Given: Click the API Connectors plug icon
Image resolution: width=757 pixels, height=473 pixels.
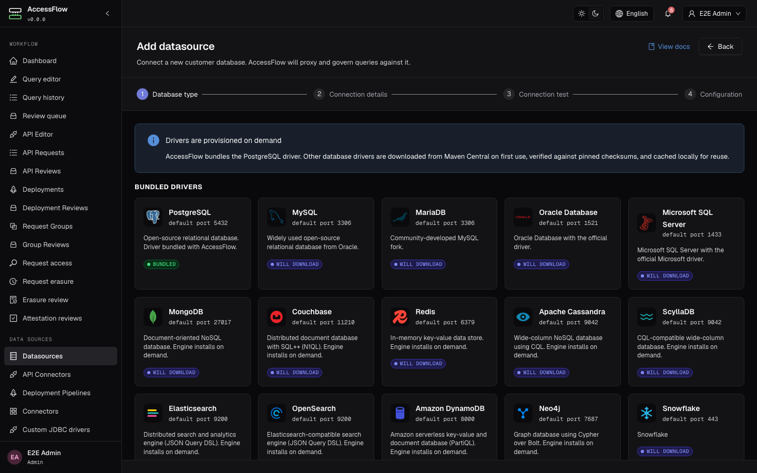Looking at the screenshot, I should point(14,375).
